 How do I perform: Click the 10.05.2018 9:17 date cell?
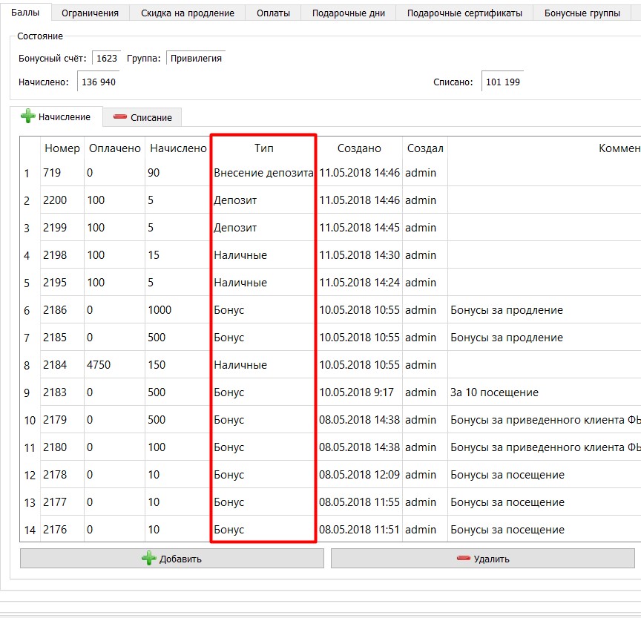[x=359, y=392]
